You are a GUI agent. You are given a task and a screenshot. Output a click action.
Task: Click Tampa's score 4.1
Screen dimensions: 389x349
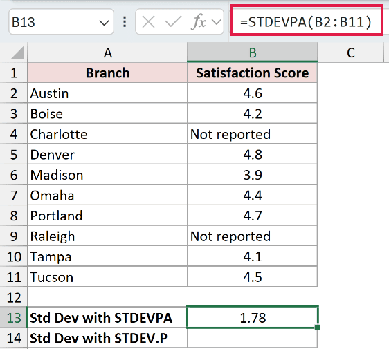coord(253,256)
